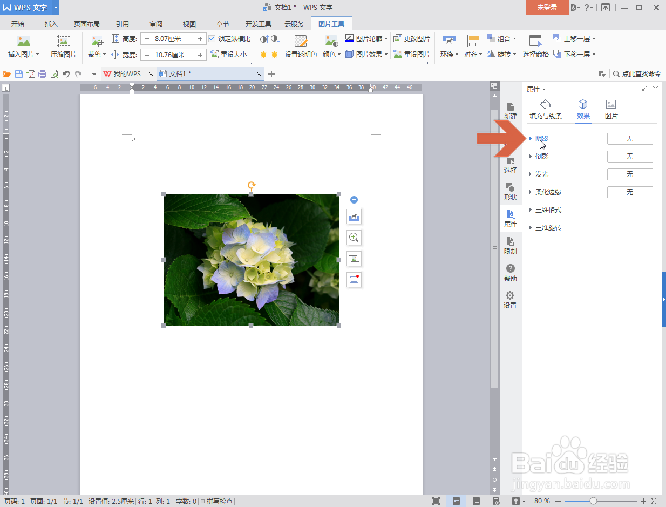Image resolution: width=666 pixels, height=507 pixels.
Task: Switch to 我的WPS document tab
Action: point(128,74)
